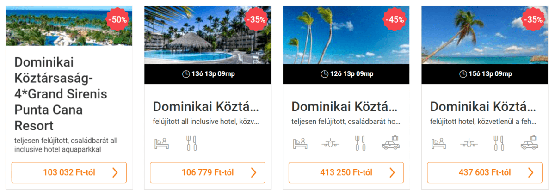Click the -50% discount badge
The image size is (555, 196).
tap(117, 19)
